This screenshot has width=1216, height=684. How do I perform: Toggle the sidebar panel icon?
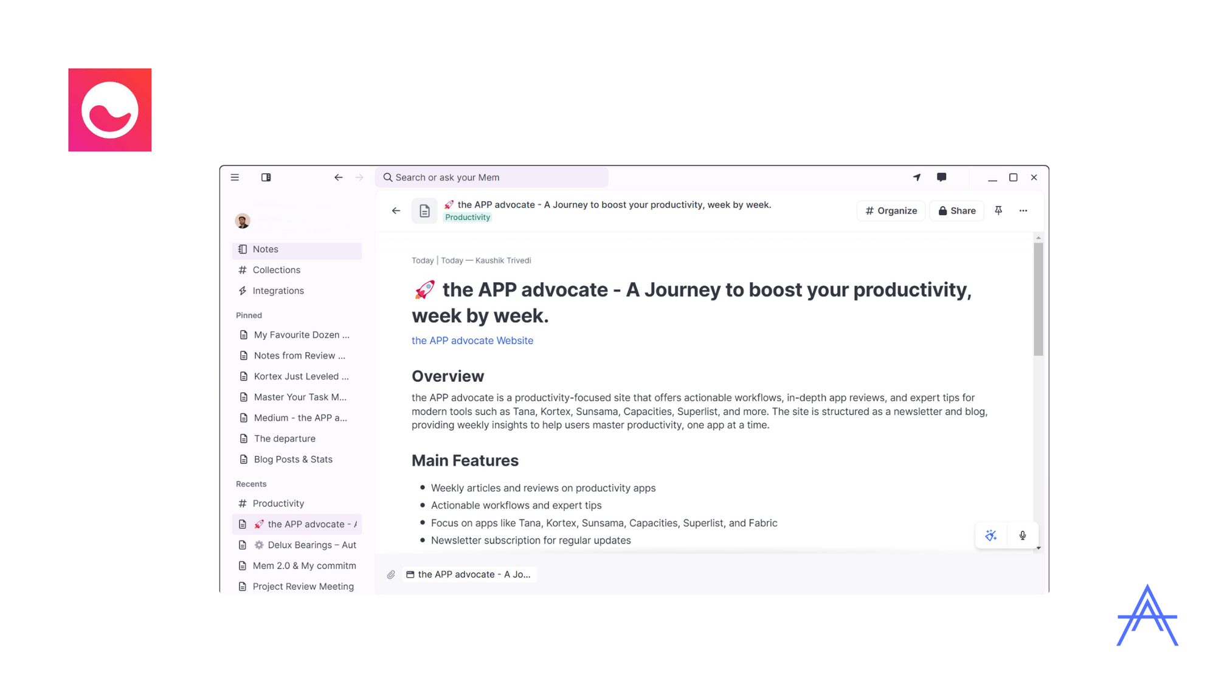click(x=266, y=178)
